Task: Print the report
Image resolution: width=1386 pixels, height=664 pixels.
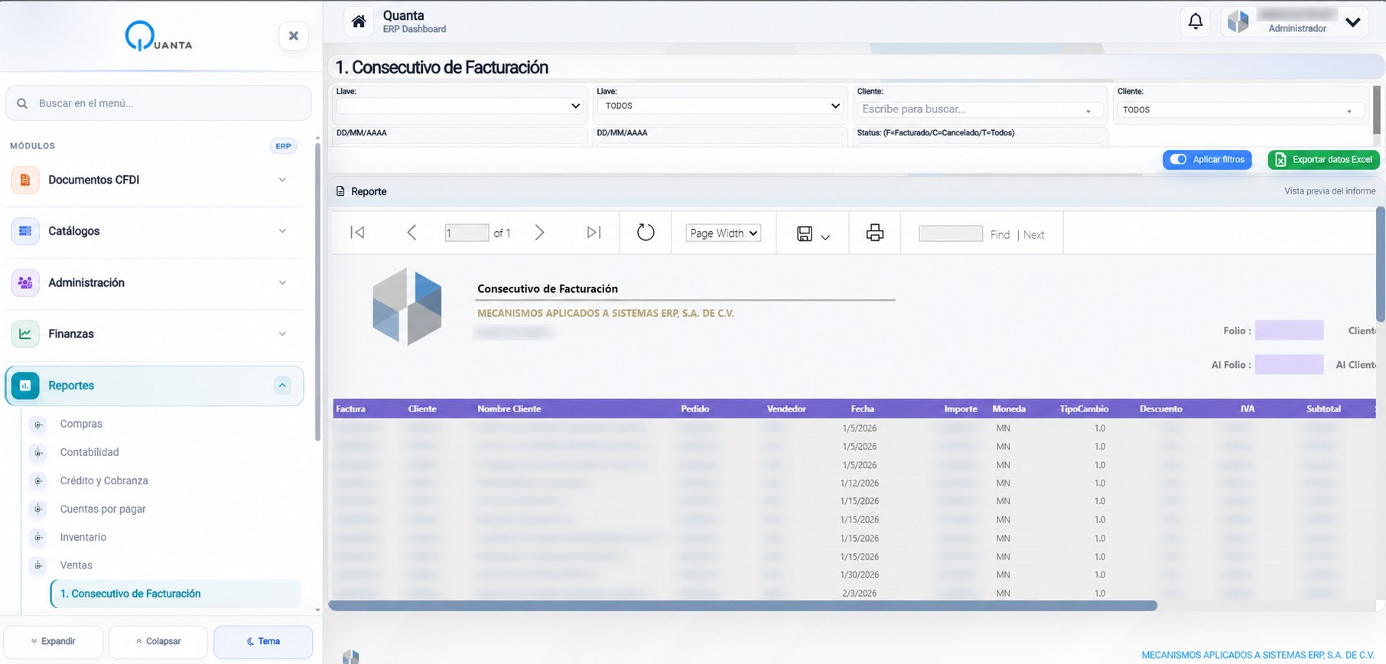Action: (x=875, y=233)
